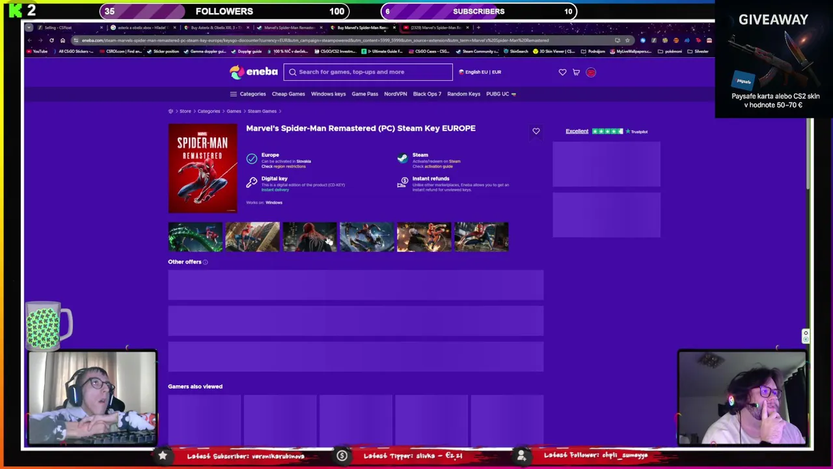
Task: Open YouTube bookmark
Action: click(37, 51)
